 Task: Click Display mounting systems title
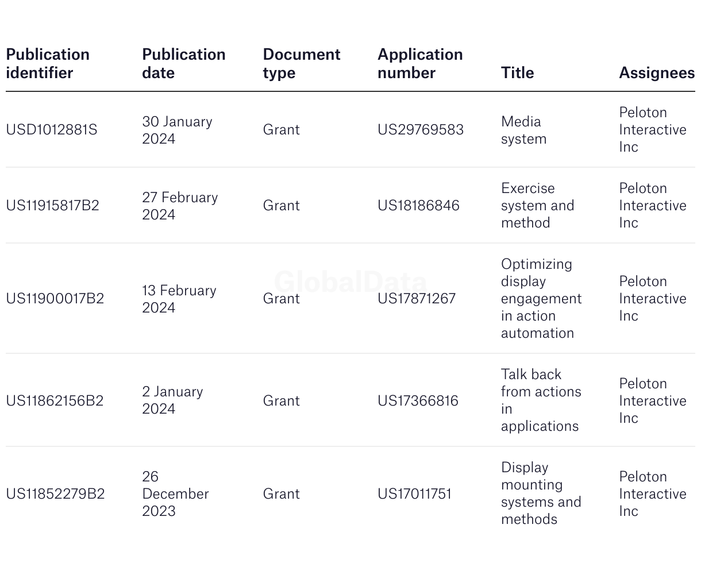541,493
